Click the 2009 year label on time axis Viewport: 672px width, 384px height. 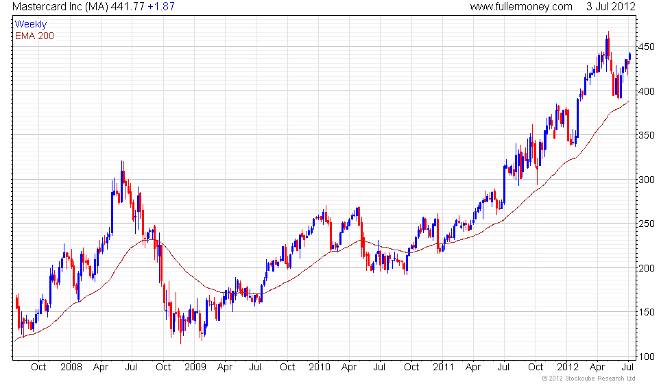click(x=195, y=367)
